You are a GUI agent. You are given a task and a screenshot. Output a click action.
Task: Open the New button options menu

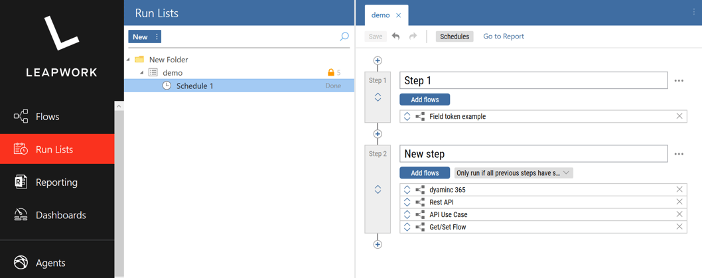tap(157, 36)
